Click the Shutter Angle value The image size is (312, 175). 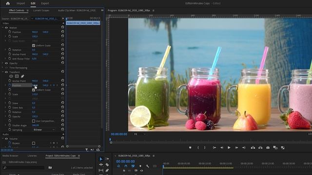pos(36,125)
